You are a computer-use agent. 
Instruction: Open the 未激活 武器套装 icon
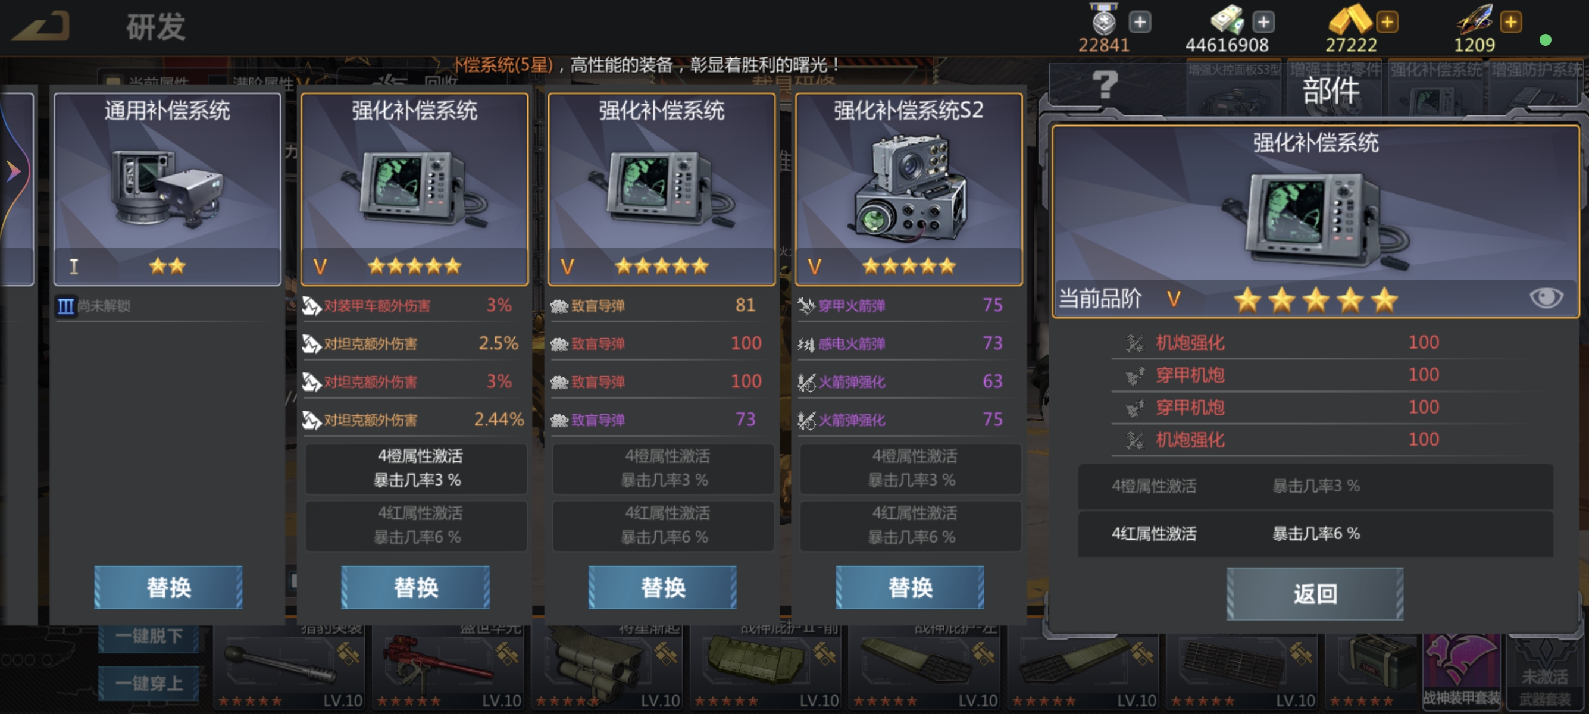pos(1544,670)
